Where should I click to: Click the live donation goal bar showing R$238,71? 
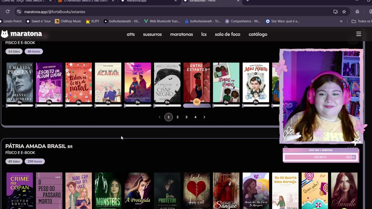321,157
